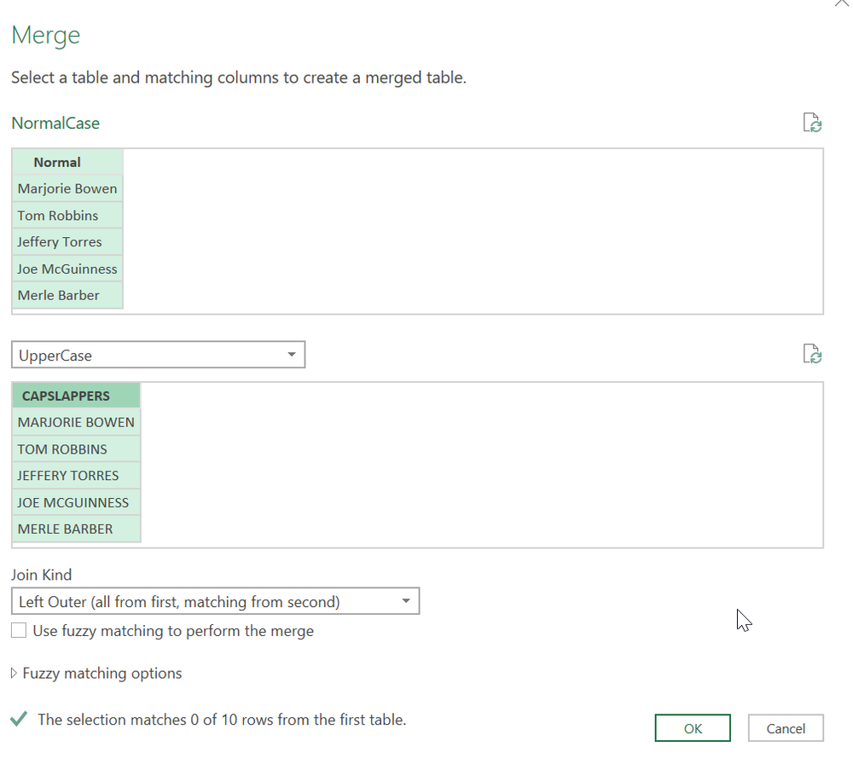Viewport: 853px width, 764px height.
Task: Open the Join Kind dropdown
Action: 407,601
